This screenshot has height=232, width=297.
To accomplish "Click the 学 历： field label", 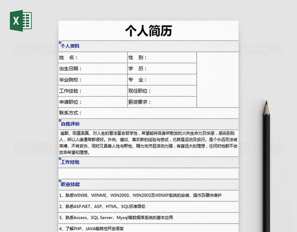I will pos(137,69).
